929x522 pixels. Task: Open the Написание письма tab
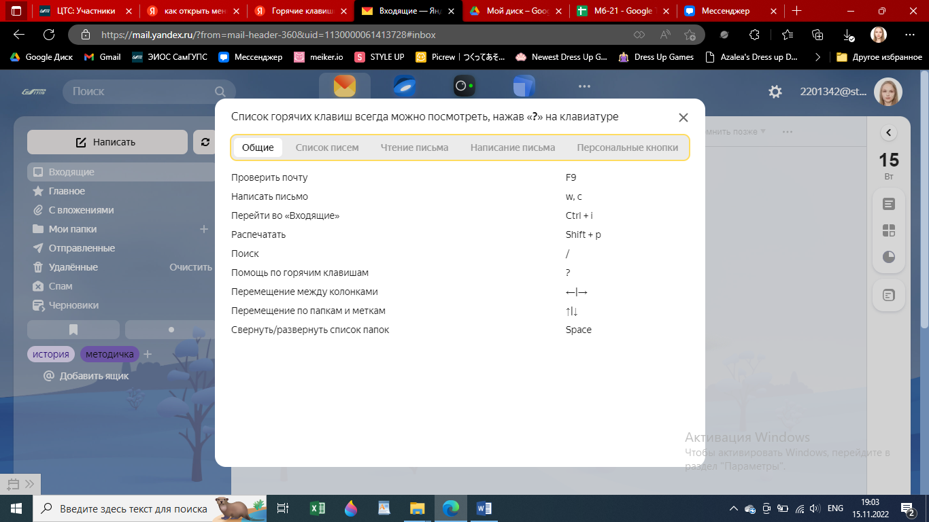513,147
